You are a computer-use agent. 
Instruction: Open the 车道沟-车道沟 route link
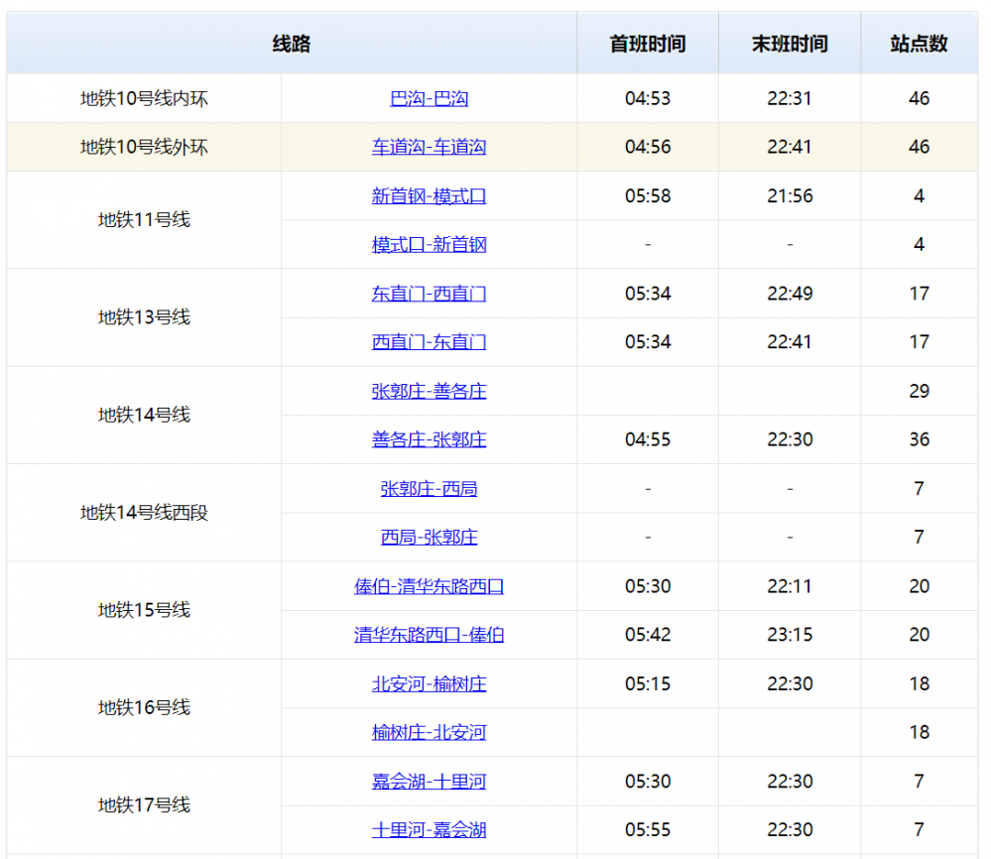(x=429, y=147)
